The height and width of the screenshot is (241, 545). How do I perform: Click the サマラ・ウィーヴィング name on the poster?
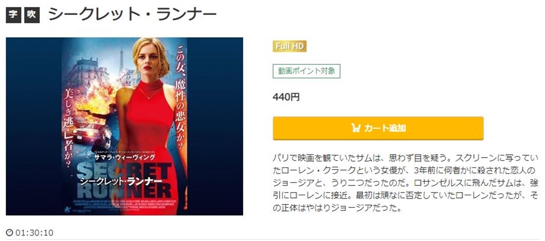[x=125, y=157]
